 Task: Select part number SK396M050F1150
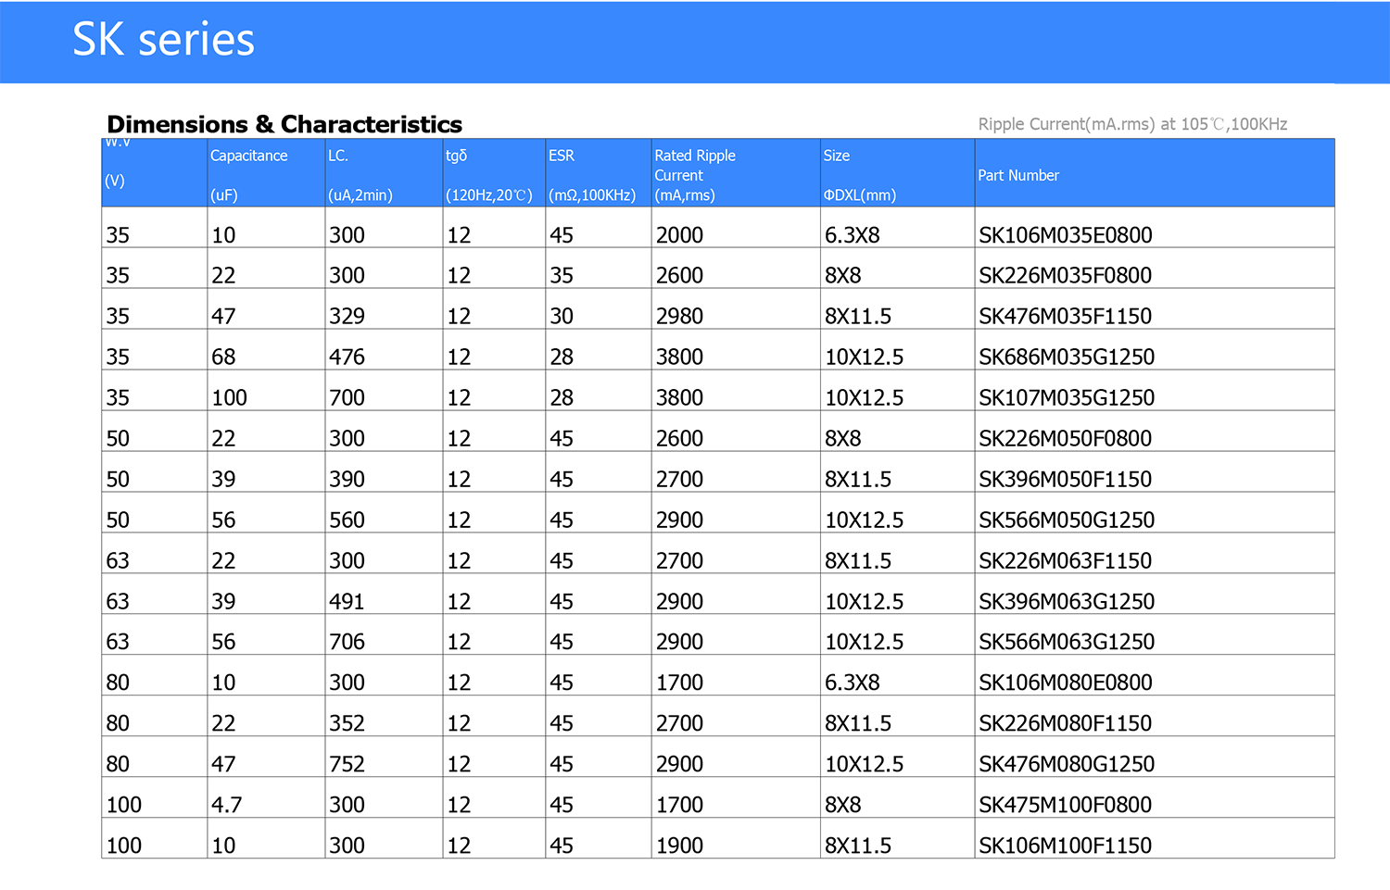(x=1065, y=480)
